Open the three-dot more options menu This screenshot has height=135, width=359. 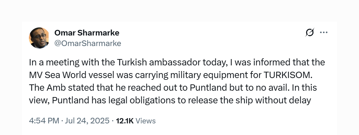[323, 32]
